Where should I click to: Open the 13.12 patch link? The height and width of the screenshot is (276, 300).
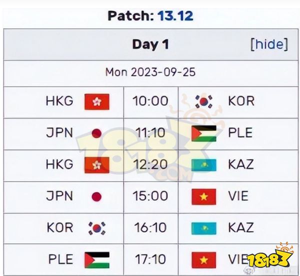pos(175,15)
